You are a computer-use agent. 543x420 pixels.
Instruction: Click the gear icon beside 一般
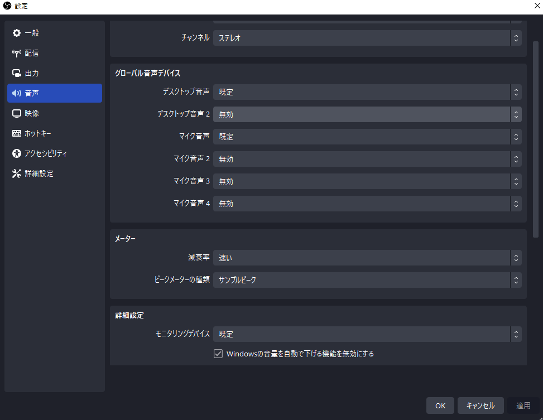pos(17,33)
